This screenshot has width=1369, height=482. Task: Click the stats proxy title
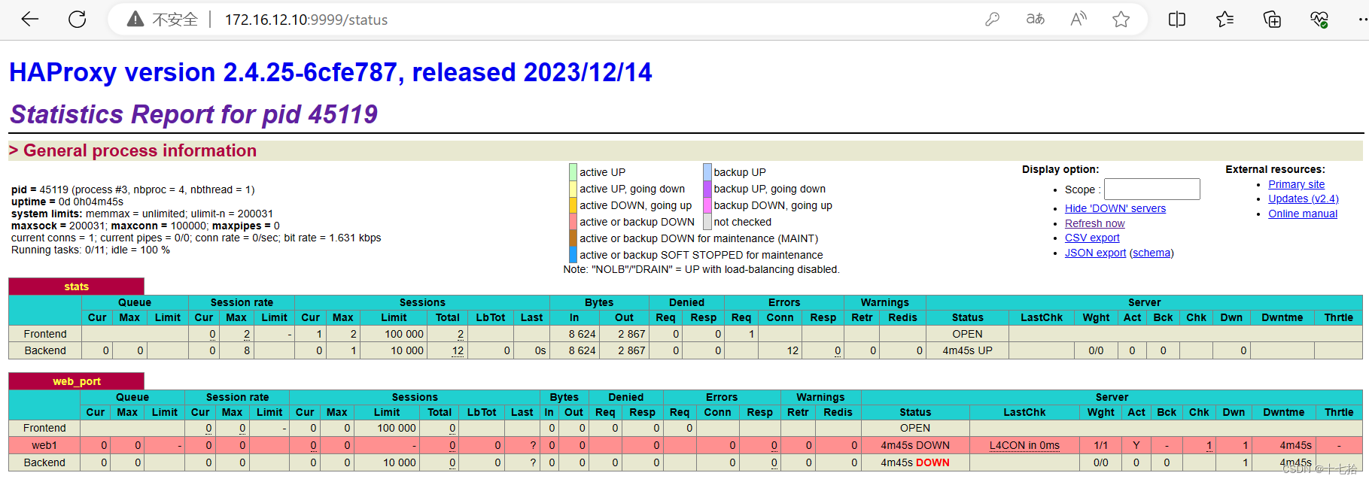(76, 286)
